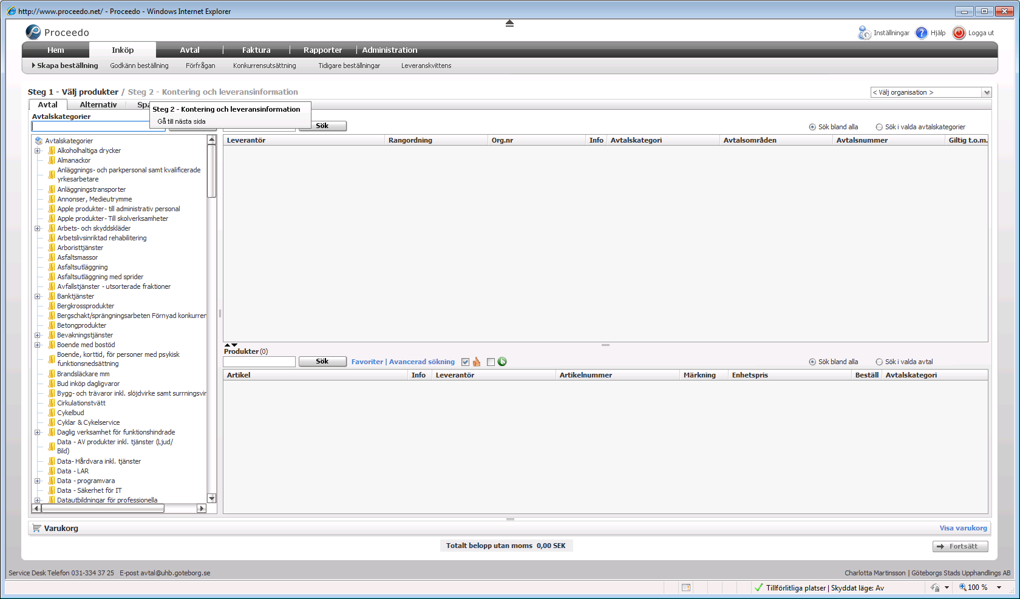The image size is (1020, 599).
Task: Open Avancerad sökning link
Action: [x=422, y=362]
